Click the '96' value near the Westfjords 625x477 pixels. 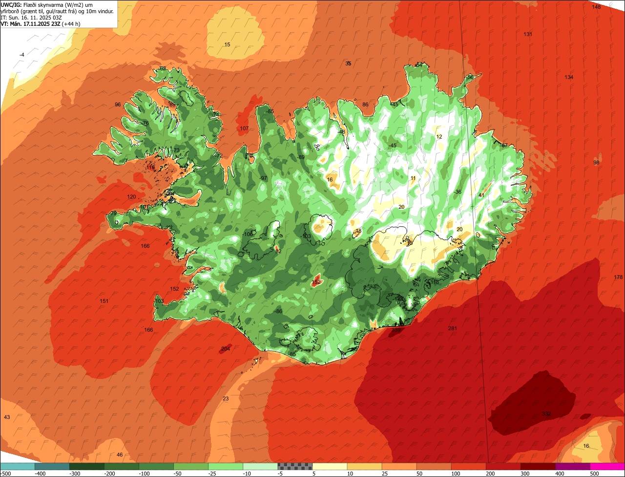click(118, 104)
